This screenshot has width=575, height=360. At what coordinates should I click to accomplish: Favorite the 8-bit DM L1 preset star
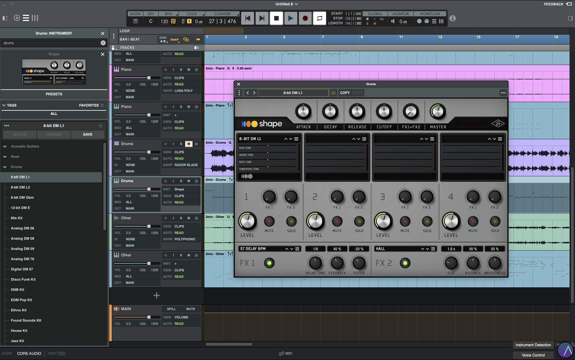coord(100,126)
